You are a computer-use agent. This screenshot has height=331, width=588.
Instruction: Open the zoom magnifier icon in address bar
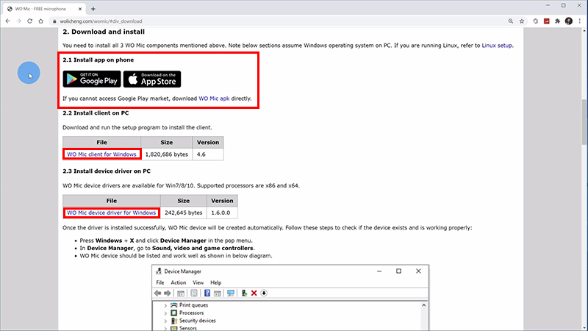(x=510, y=21)
